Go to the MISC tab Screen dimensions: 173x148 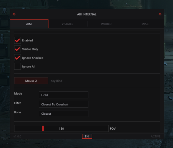click(x=145, y=24)
